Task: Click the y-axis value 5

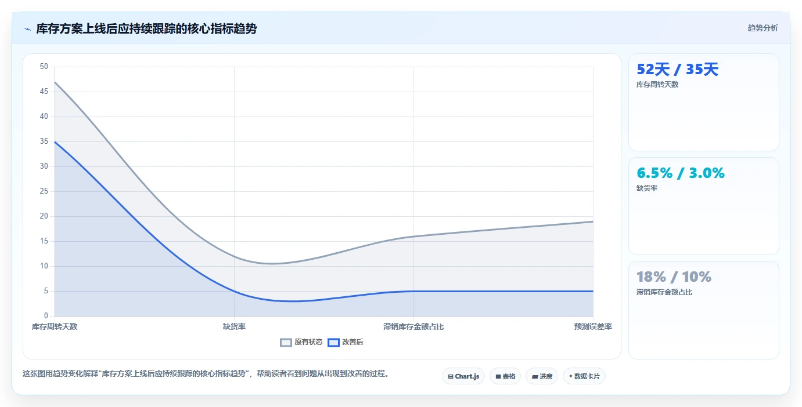Action: [x=46, y=291]
